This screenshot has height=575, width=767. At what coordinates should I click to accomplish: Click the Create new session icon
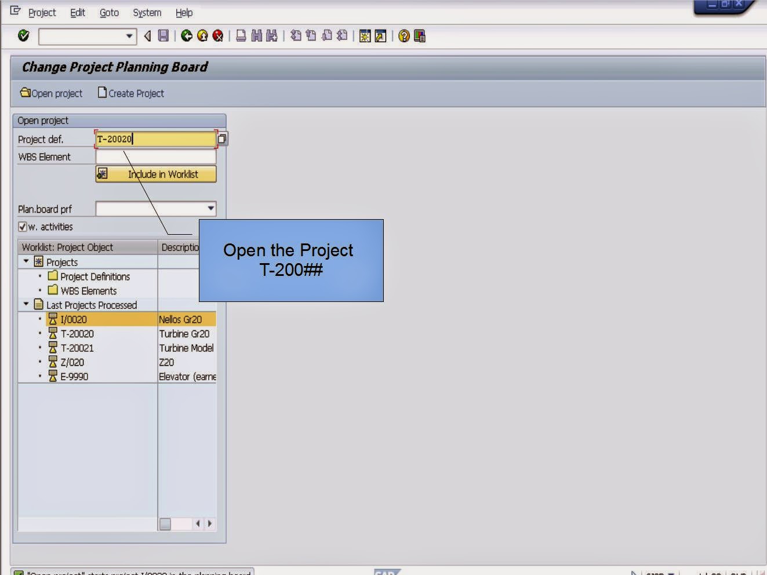tap(364, 36)
